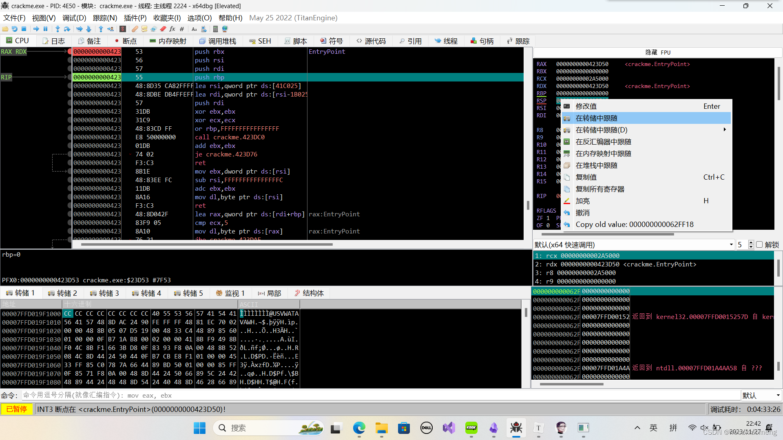Open the Patches tool (band-aid icon)
This screenshot has width=783, height=440.
pyautogui.click(x=135, y=29)
